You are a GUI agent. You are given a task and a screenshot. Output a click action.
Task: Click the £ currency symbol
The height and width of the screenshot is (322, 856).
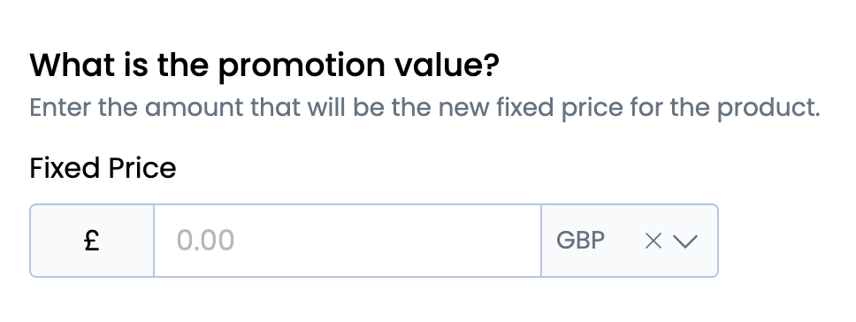[x=92, y=241]
